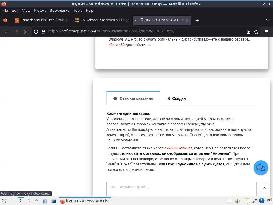The width and height of the screenshot is (273, 205).
Task: Open the blue notification tray icon
Action: pos(262,201)
